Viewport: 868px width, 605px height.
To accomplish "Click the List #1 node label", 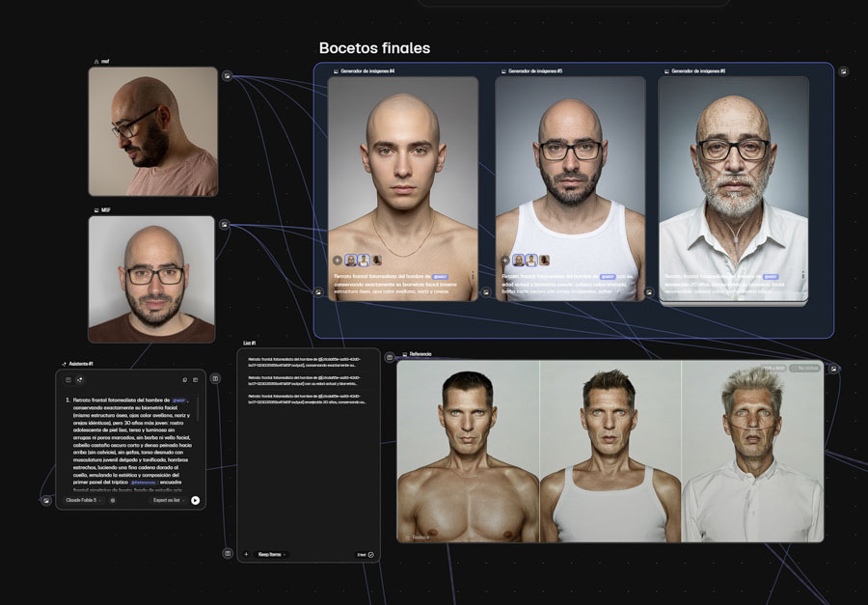I will pyautogui.click(x=250, y=344).
